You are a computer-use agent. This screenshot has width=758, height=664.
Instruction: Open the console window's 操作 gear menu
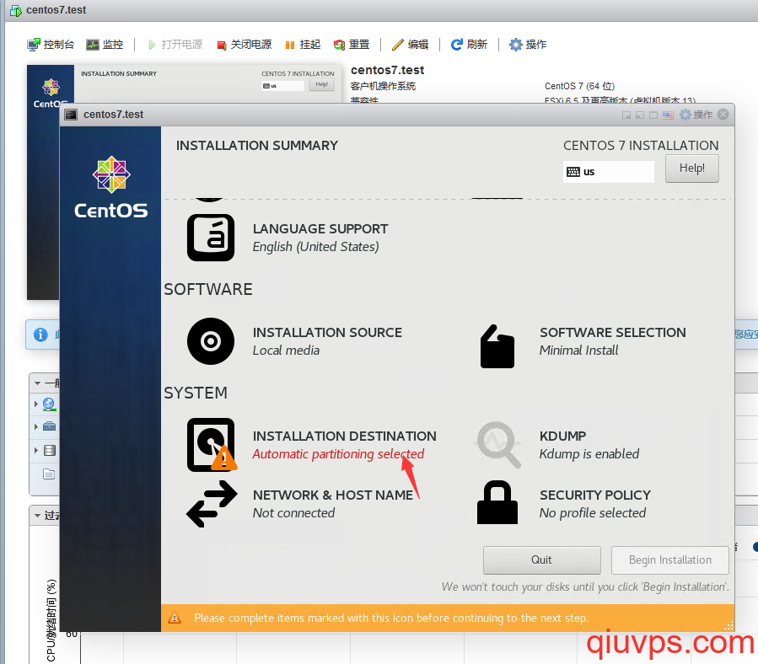point(696,115)
